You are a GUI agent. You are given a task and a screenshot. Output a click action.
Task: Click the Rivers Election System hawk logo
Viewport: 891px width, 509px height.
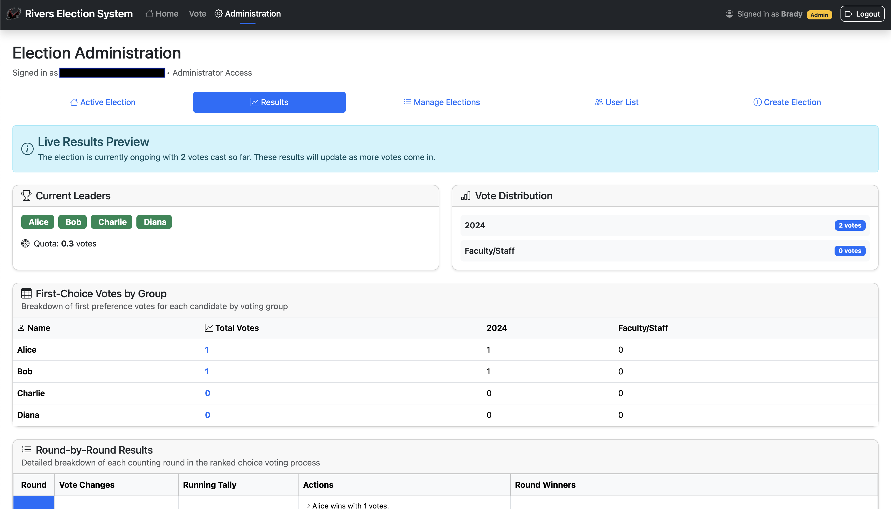[x=14, y=14]
